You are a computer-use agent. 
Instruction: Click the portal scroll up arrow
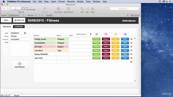click(x=135, y=38)
